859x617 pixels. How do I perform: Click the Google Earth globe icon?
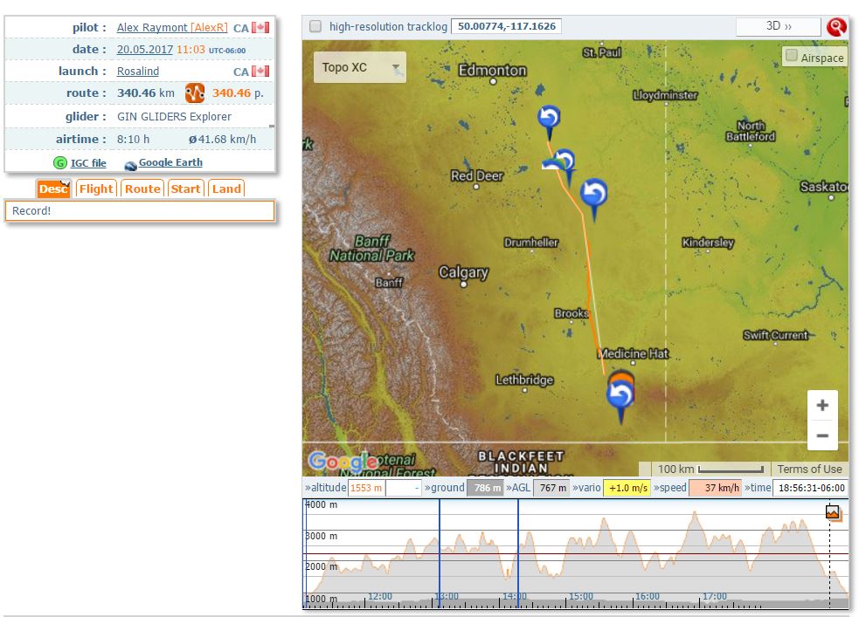(x=130, y=165)
